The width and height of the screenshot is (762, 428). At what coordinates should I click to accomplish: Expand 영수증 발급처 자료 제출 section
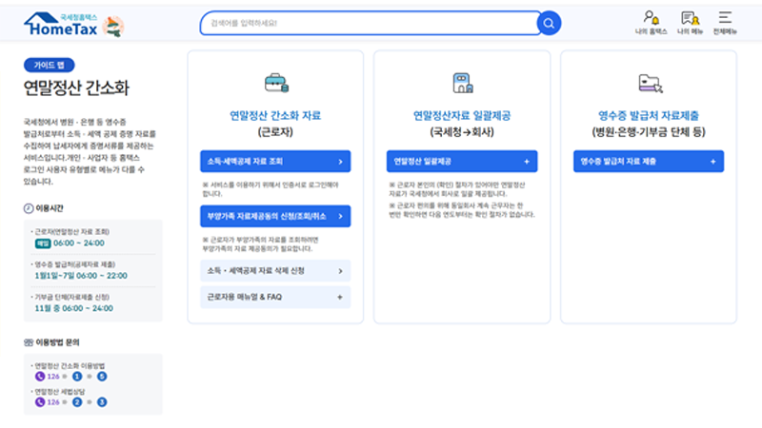pyautogui.click(x=649, y=161)
